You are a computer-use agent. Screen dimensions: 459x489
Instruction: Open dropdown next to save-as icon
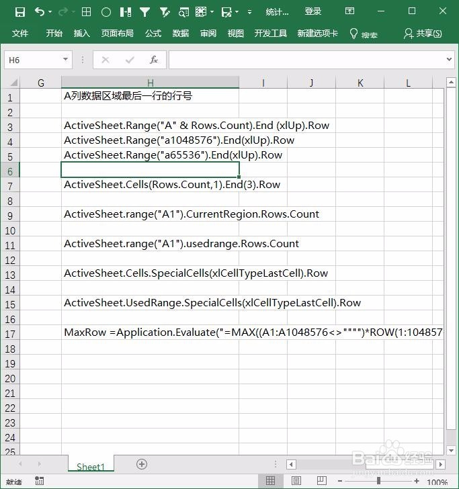tap(237, 12)
